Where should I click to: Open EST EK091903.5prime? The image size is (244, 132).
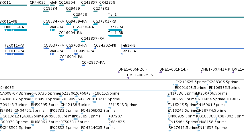click(190, 88)
